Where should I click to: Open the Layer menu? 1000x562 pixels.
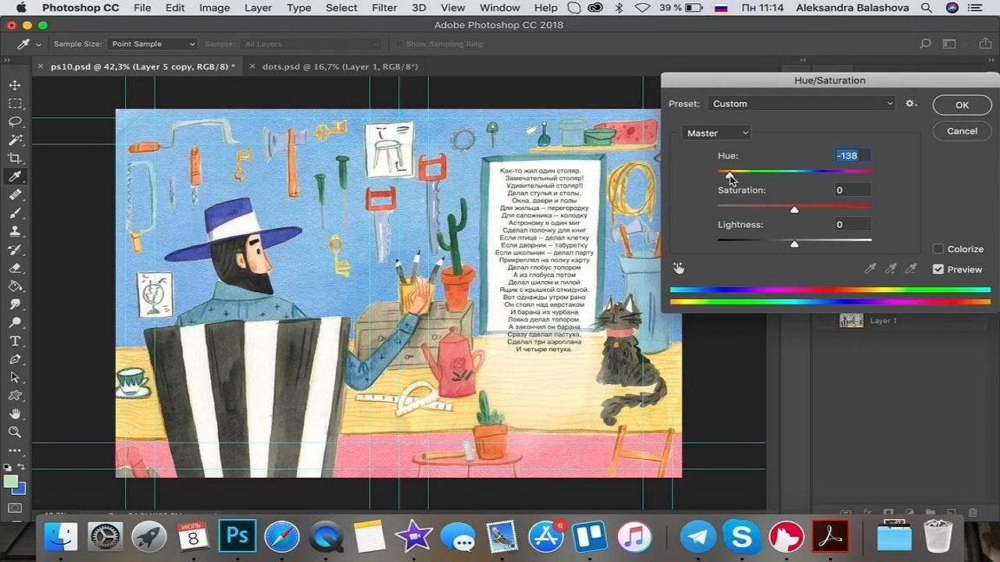258,8
